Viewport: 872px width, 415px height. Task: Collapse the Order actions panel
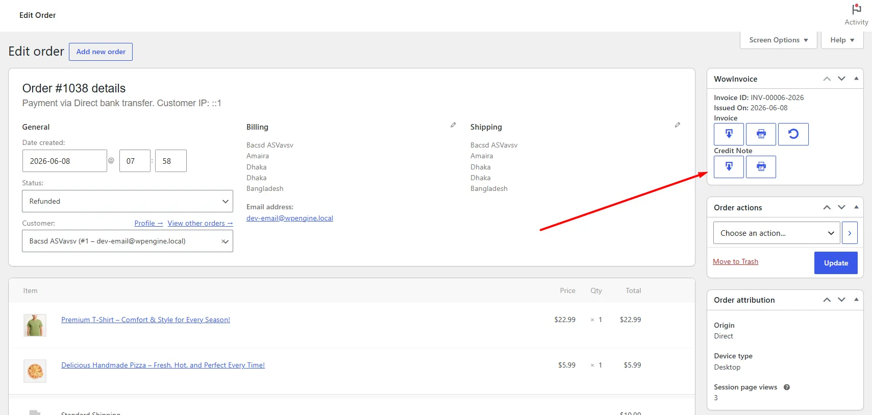[x=856, y=207]
